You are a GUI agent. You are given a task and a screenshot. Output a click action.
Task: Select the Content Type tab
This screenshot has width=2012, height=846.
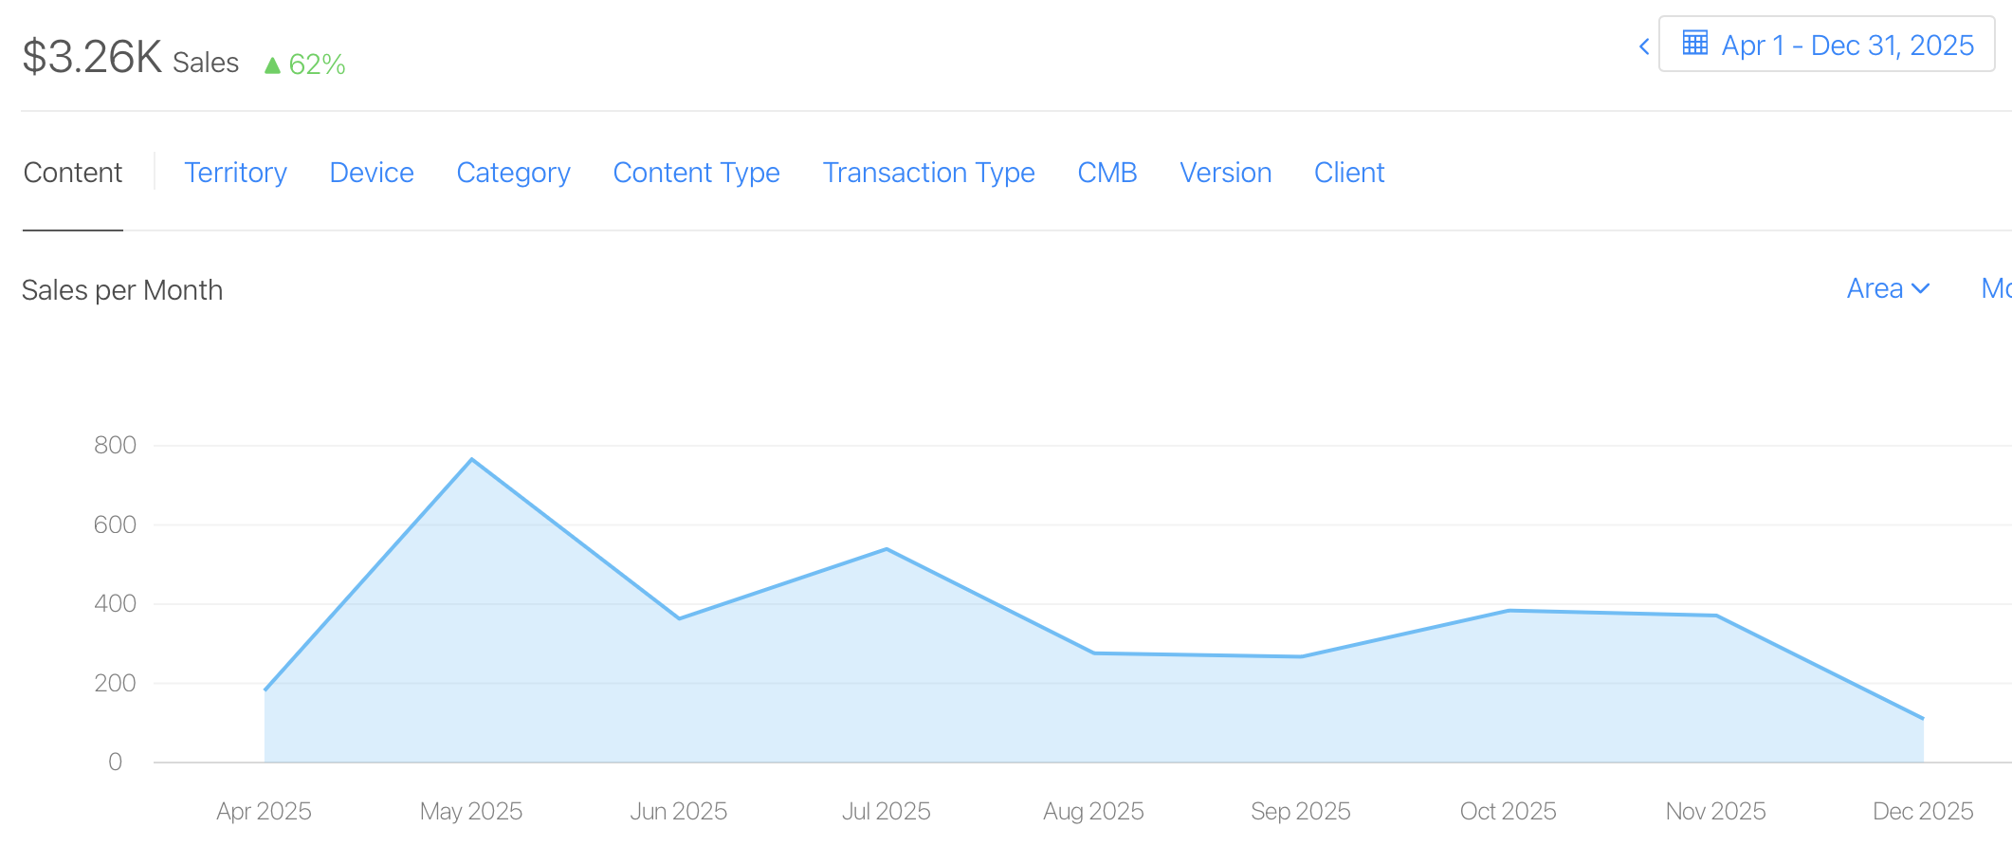click(696, 173)
